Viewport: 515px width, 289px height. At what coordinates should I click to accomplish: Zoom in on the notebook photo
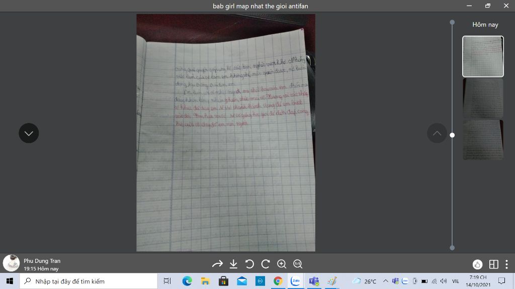(x=282, y=264)
